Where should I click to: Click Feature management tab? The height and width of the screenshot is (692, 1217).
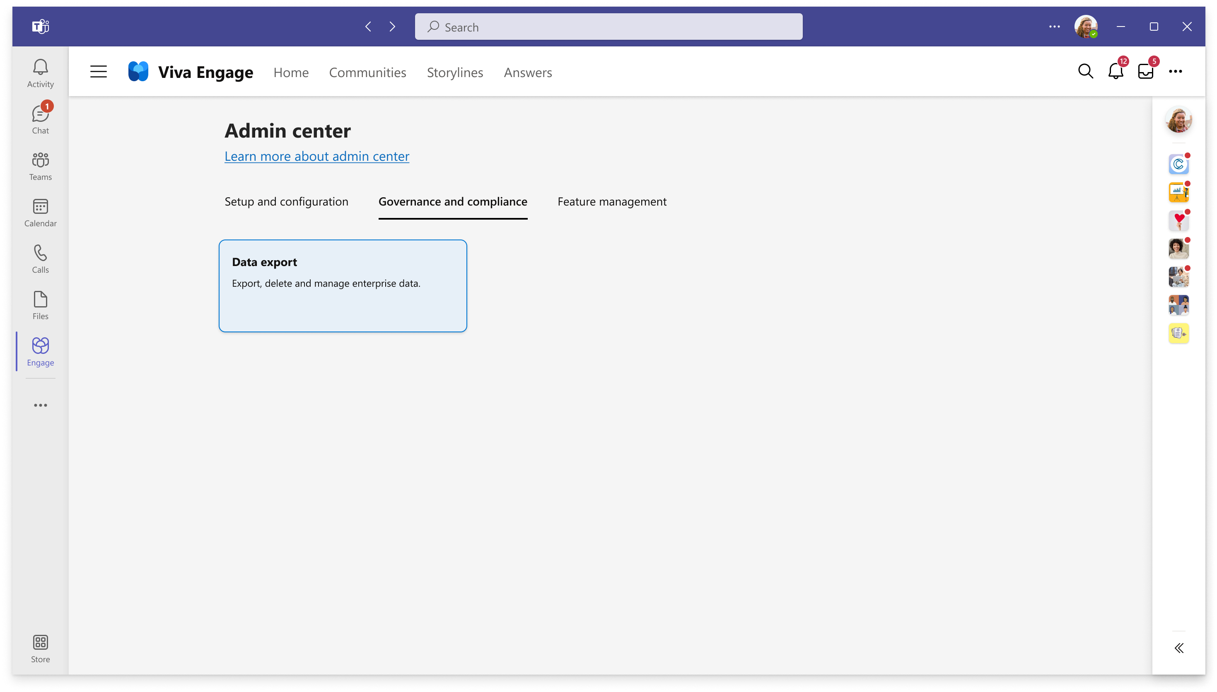pyautogui.click(x=613, y=201)
